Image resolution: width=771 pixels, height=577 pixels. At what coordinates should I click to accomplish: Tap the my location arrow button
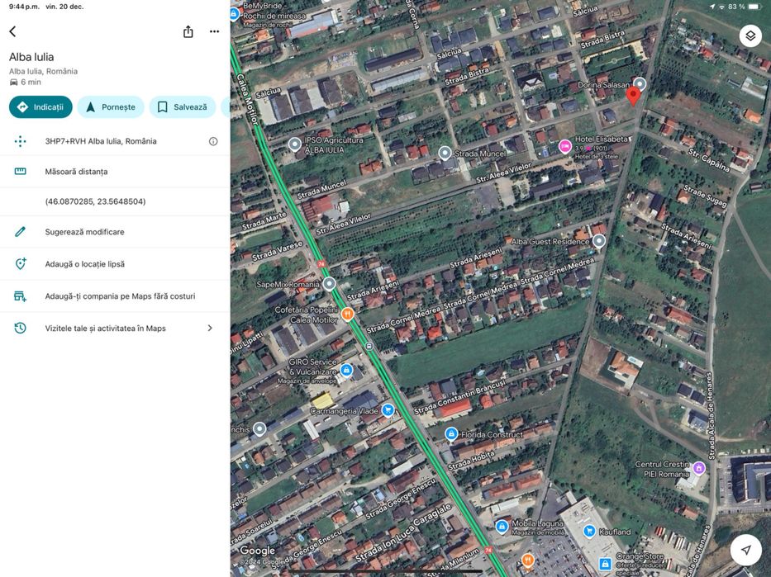[746, 550]
